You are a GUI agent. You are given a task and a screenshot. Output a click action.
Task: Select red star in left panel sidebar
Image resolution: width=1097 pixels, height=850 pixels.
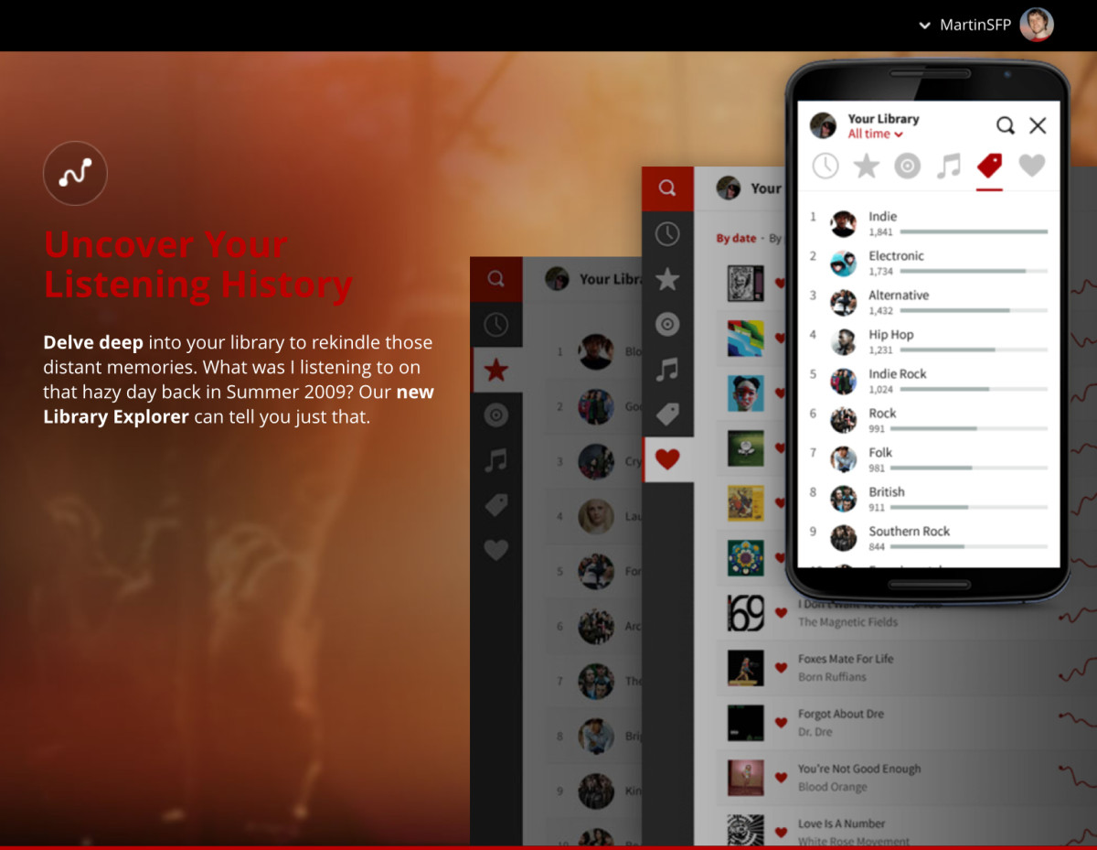click(495, 370)
